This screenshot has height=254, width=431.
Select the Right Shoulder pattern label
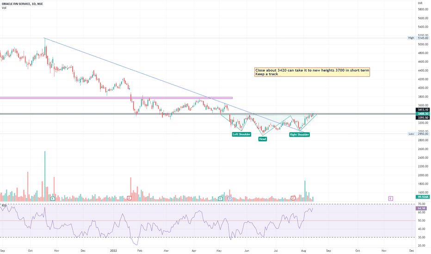[x=299, y=134]
